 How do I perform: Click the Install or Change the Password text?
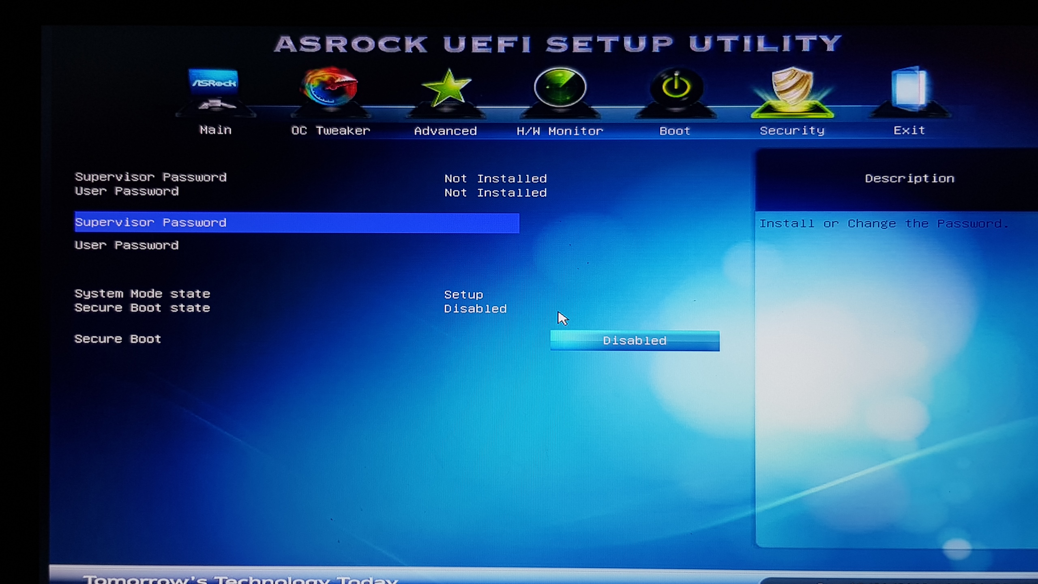pos(884,223)
